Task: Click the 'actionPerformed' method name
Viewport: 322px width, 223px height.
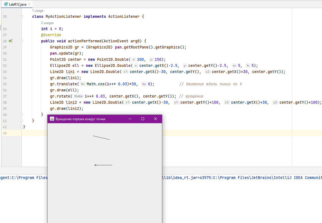Action: click(84, 41)
